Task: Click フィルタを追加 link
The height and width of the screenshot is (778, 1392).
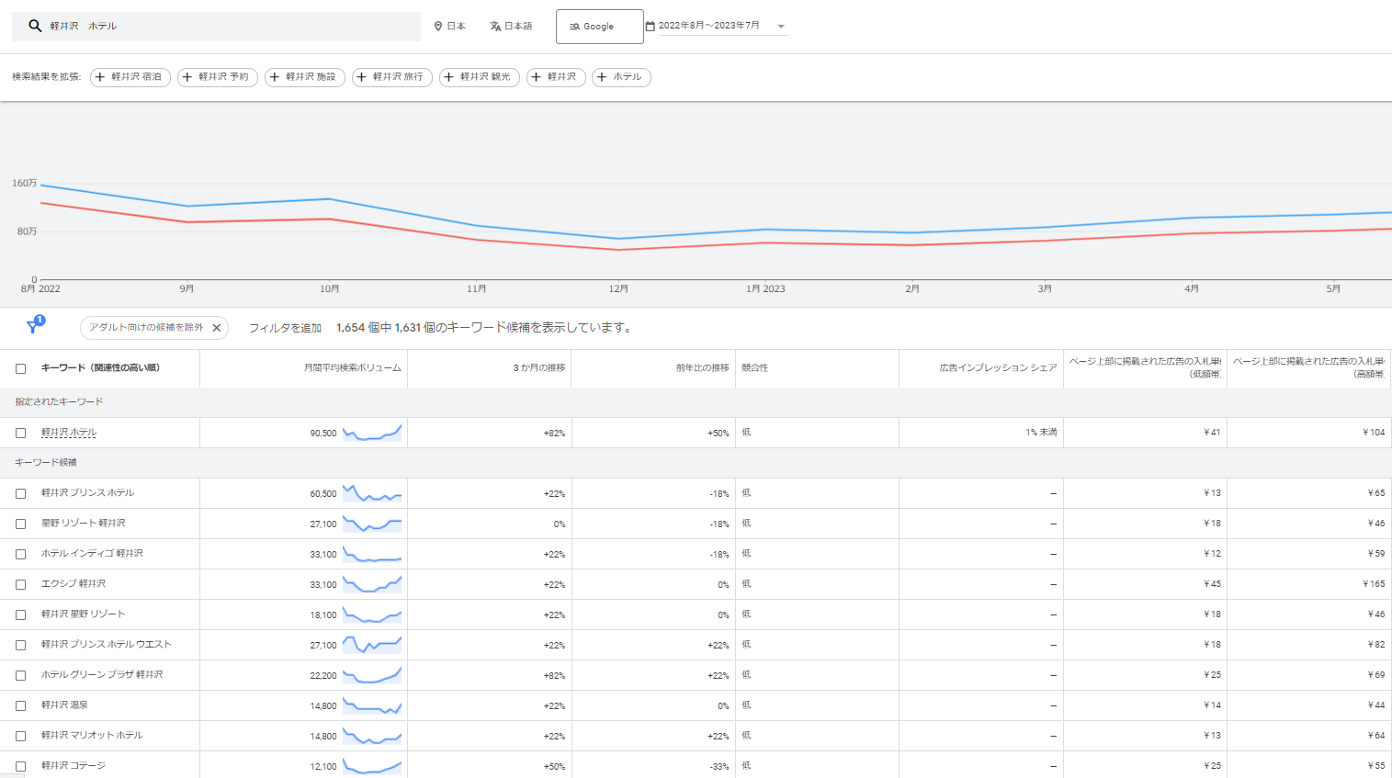Action: [x=285, y=328]
